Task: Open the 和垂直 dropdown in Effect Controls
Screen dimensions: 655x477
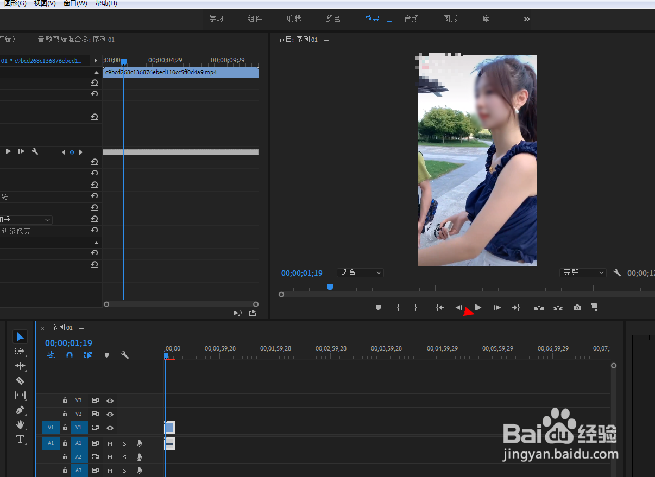Action: (x=26, y=220)
